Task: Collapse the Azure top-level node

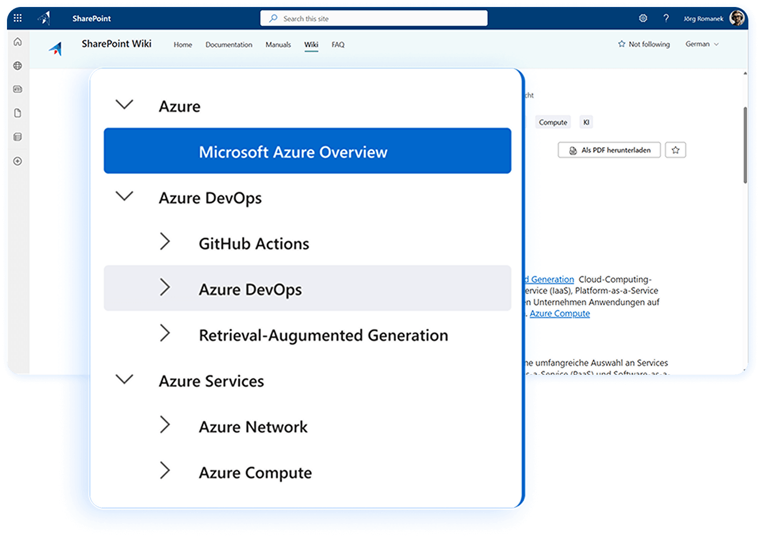Action: coord(125,105)
